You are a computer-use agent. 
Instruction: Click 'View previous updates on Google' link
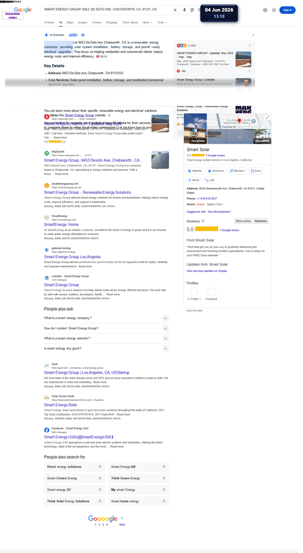207,271
